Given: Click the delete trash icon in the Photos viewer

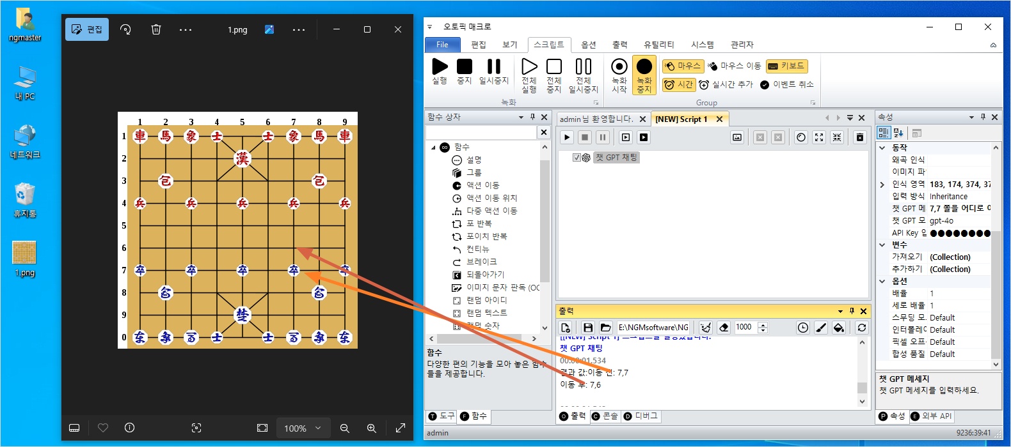Looking at the screenshot, I should [x=156, y=29].
